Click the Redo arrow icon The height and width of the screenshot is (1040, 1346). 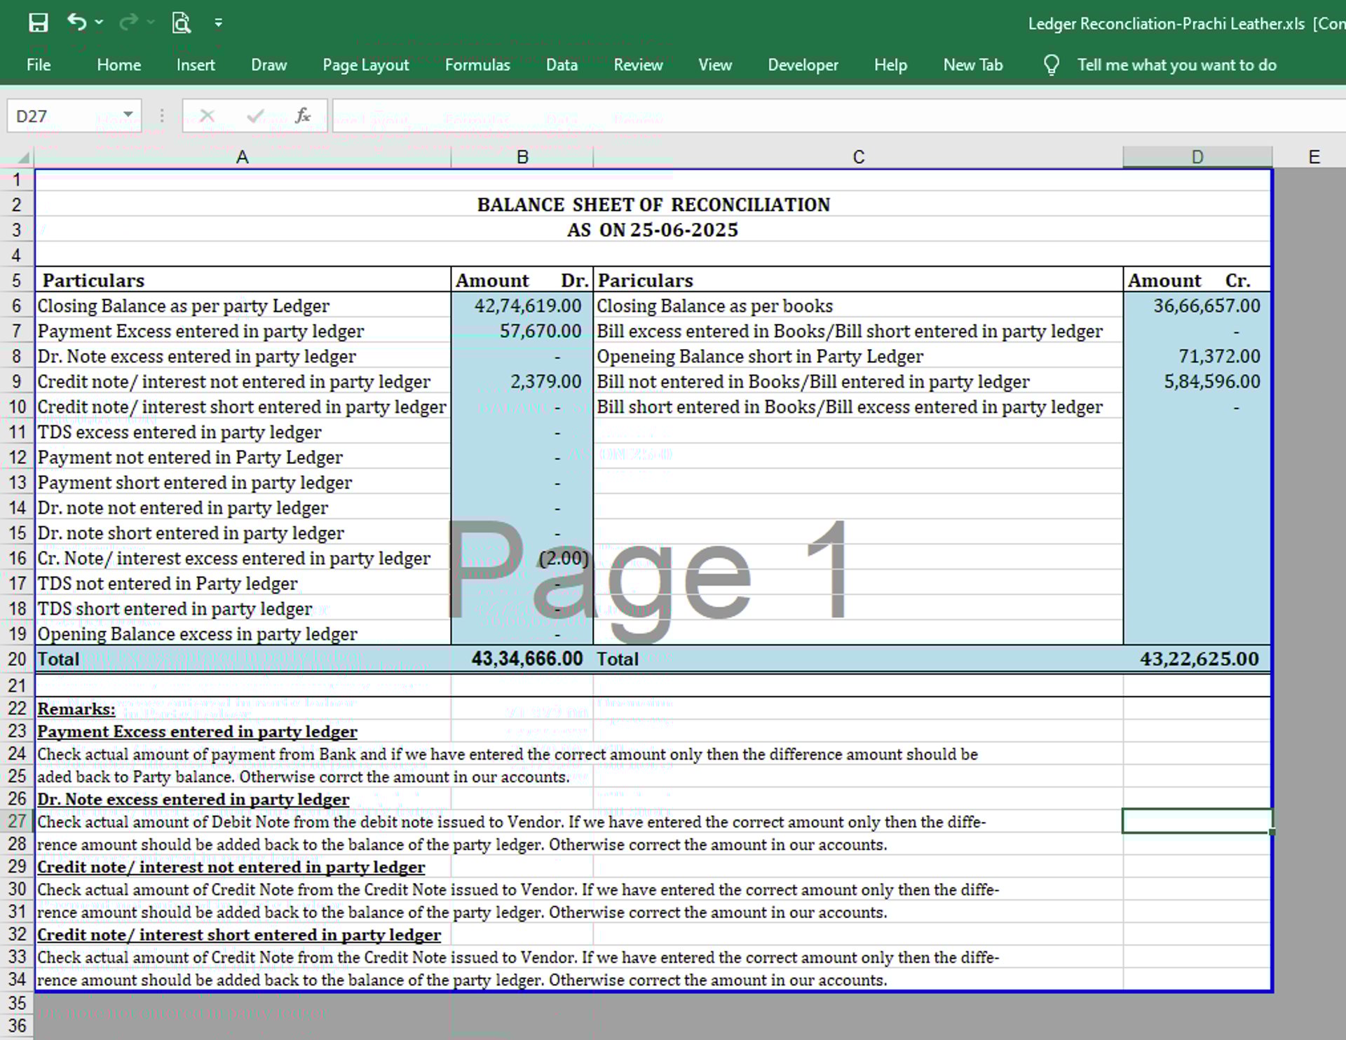[128, 22]
